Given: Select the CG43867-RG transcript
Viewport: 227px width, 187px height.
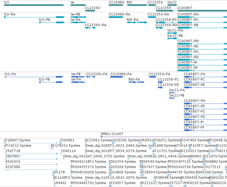Looking at the screenshot, I should point(202,54).
